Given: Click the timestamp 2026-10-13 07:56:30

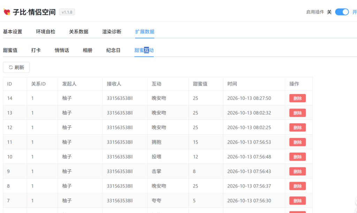Looking at the screenshot, I should tap(249, 201).
